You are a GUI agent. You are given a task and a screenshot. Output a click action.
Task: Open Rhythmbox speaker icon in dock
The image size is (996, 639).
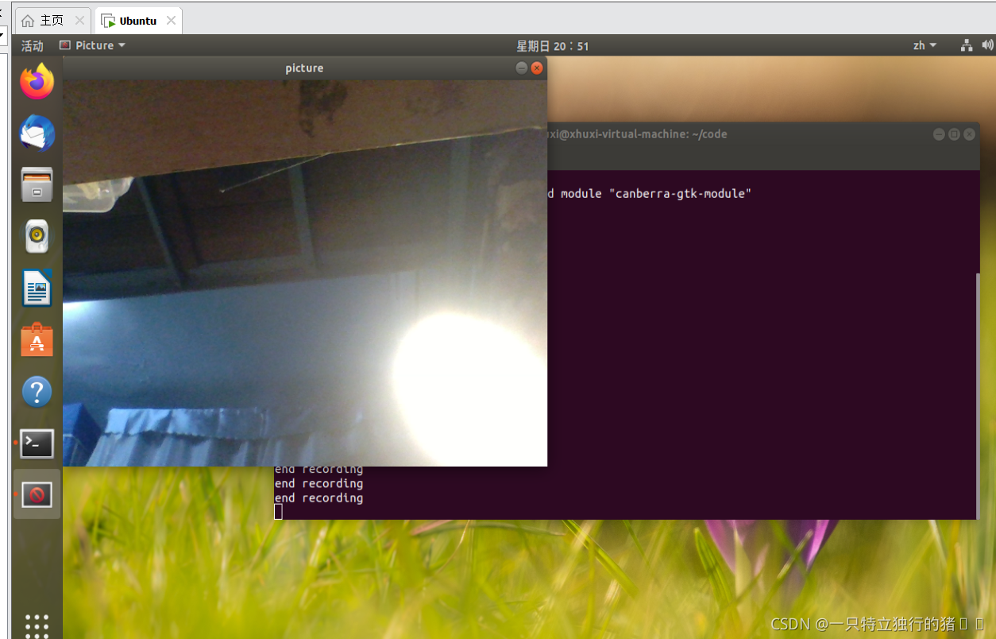[37, 236]
